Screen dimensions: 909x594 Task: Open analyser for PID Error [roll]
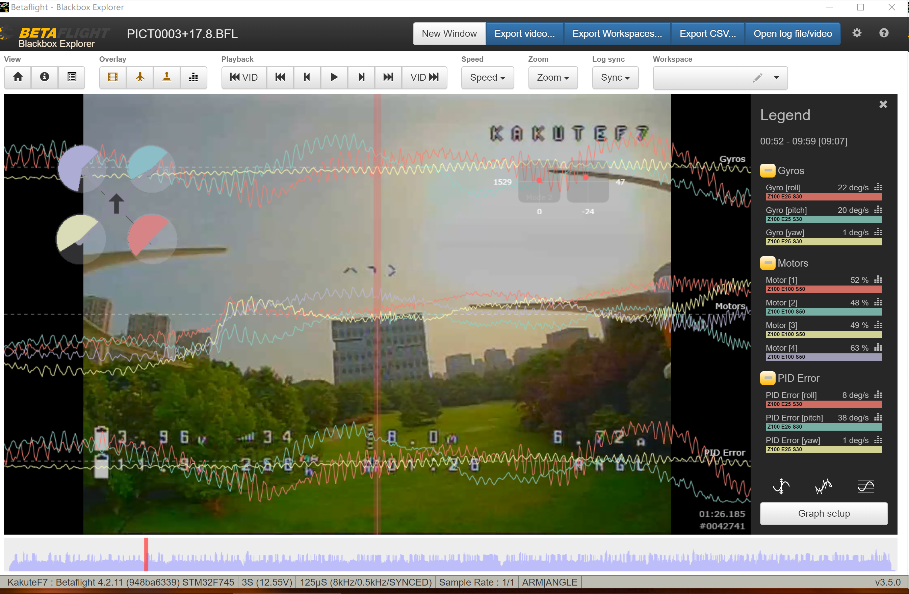point(878,395)
